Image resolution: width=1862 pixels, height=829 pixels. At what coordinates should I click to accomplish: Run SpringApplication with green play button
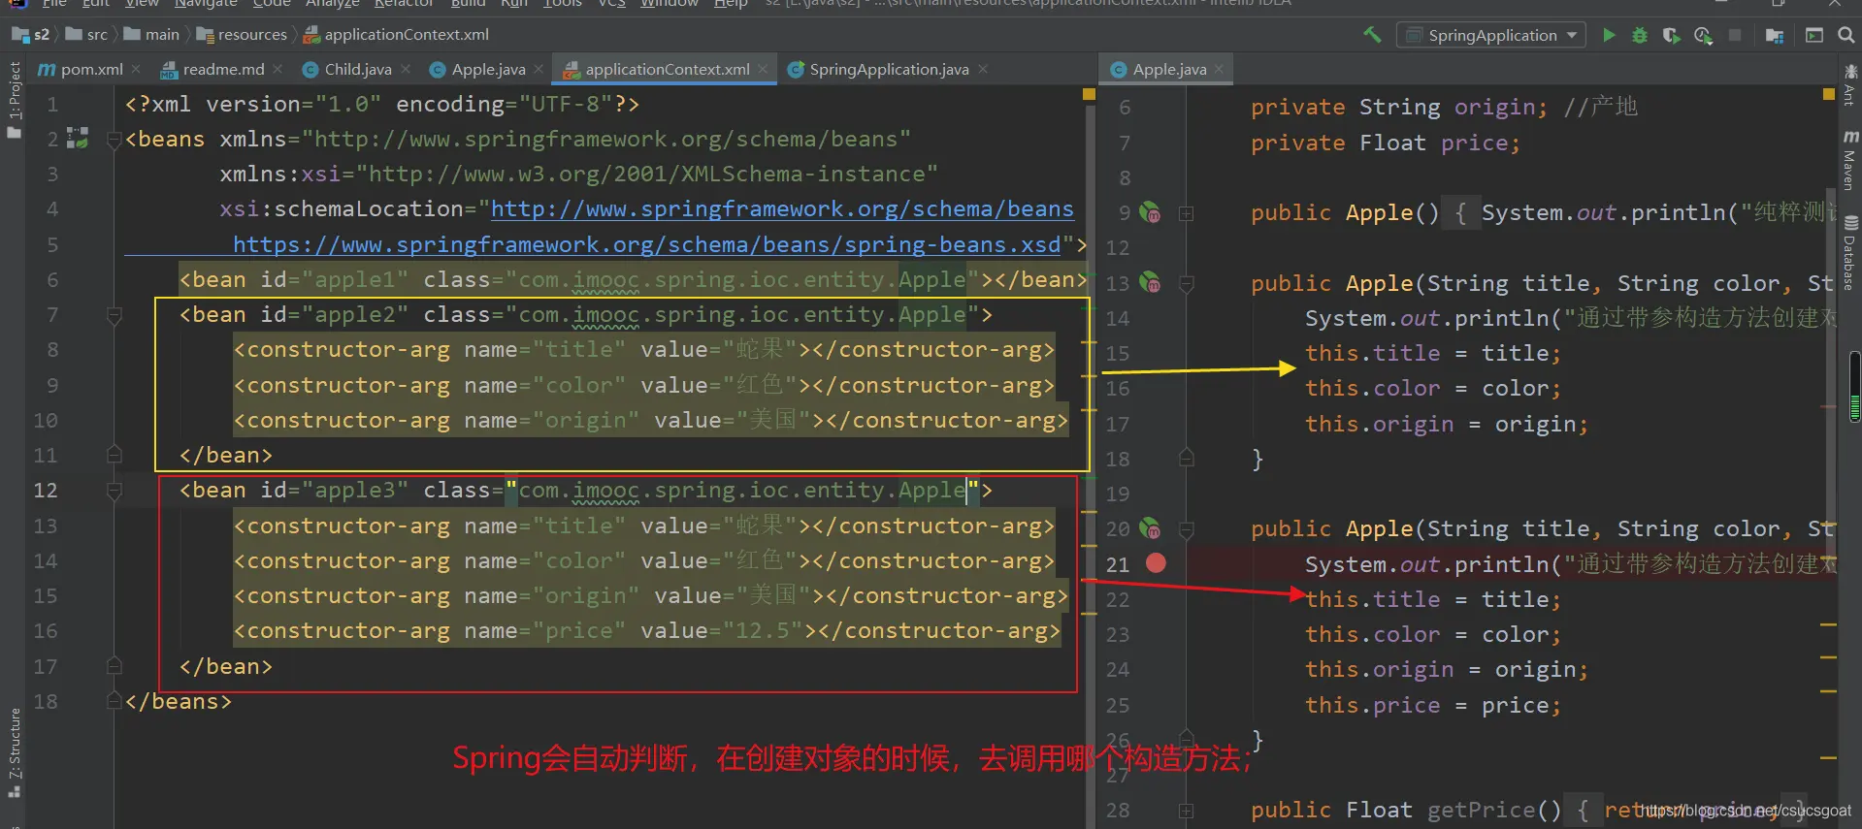click(x=1609, y=35)
